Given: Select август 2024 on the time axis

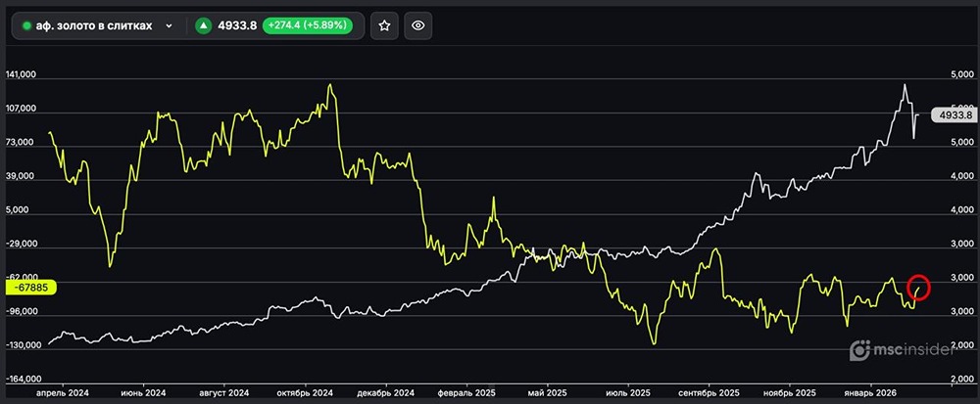Looking at the screenshot, I should click(x=224, y=393).
